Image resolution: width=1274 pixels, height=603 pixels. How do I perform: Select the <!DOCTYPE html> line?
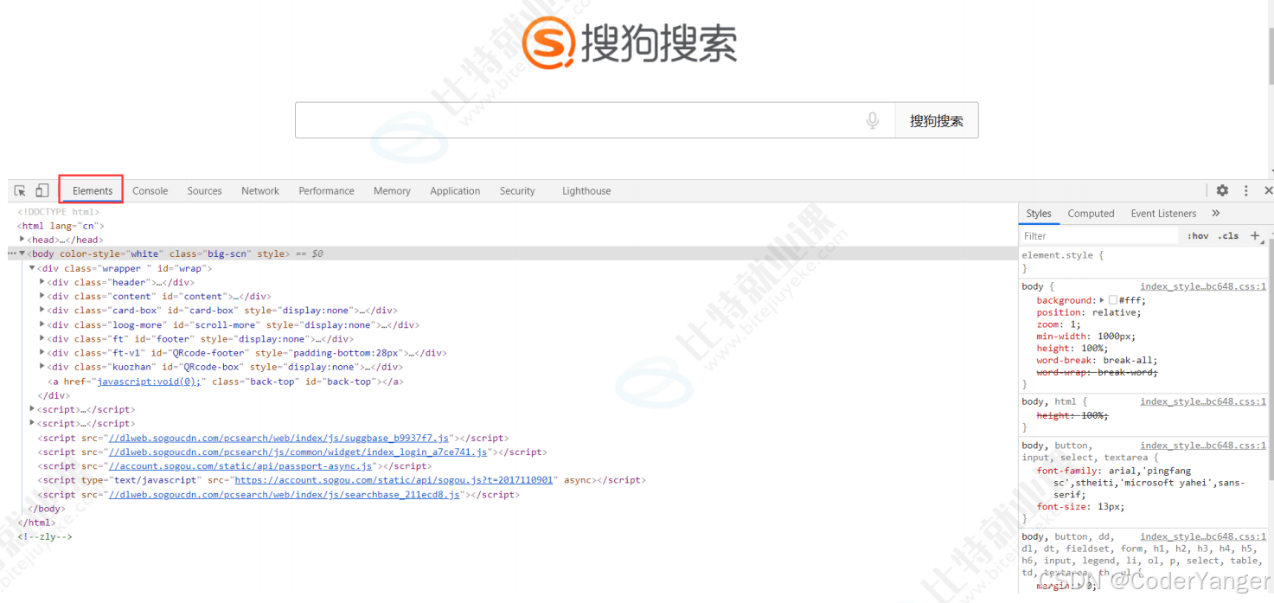tap(59, 212)
